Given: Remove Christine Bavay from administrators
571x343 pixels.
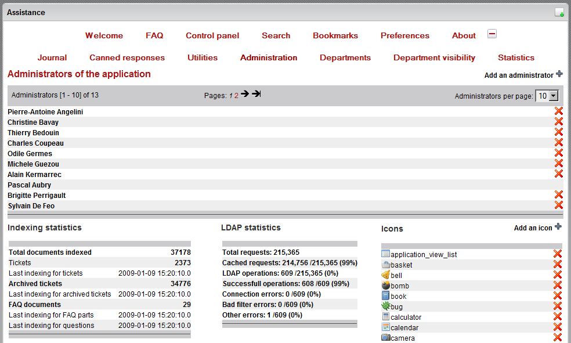Looking at the screenshot, I should [559, 122].
